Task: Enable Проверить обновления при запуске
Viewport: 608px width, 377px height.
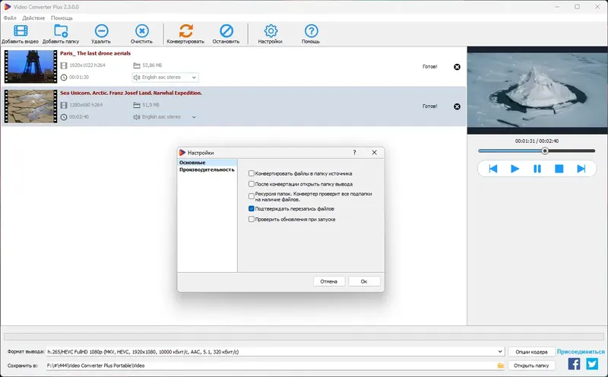Action: tap(252, 219)
